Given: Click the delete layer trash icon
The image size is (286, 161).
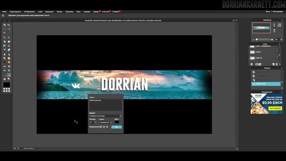Looking at the screenshot, I should click(x=277, y=64).
